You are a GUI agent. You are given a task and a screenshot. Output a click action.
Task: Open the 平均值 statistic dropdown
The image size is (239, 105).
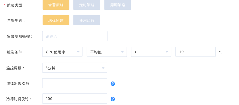click(107, 52)
